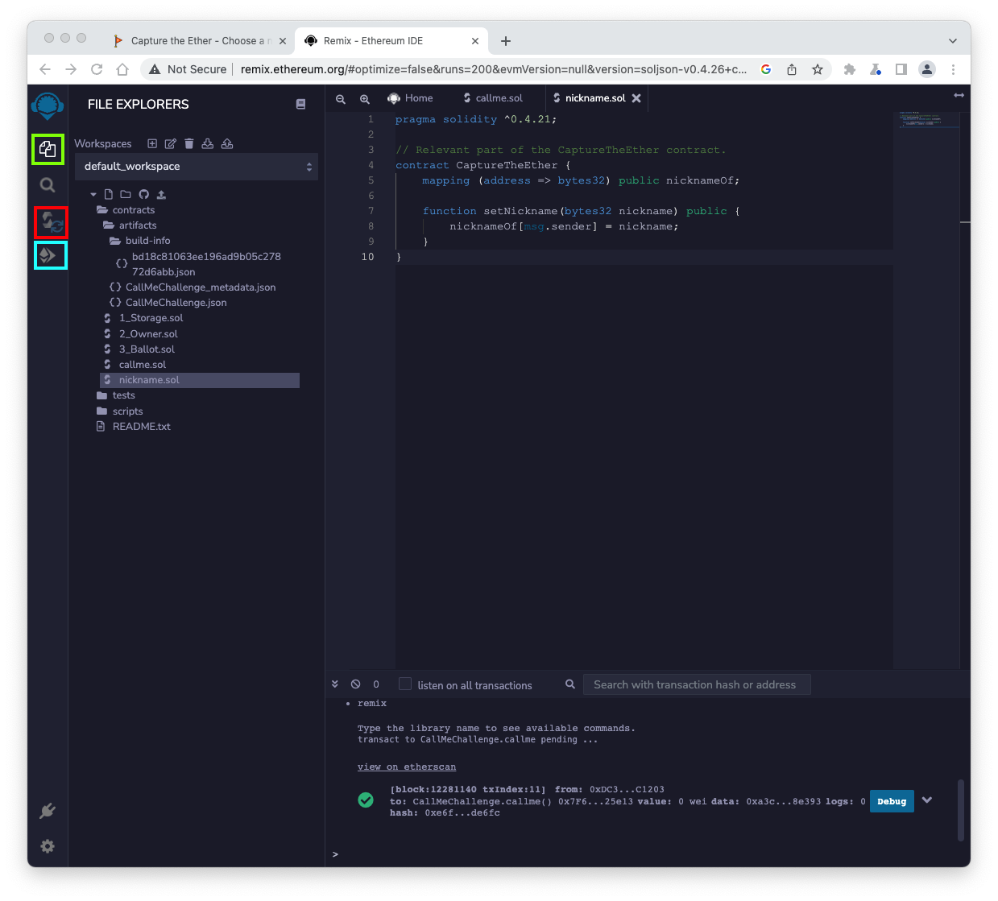Expand the tests folder

click(x=123, y=395)
